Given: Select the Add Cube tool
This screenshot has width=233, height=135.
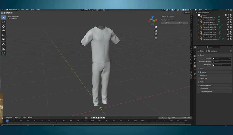Looking at the screenshot, I should coord(3,53).
